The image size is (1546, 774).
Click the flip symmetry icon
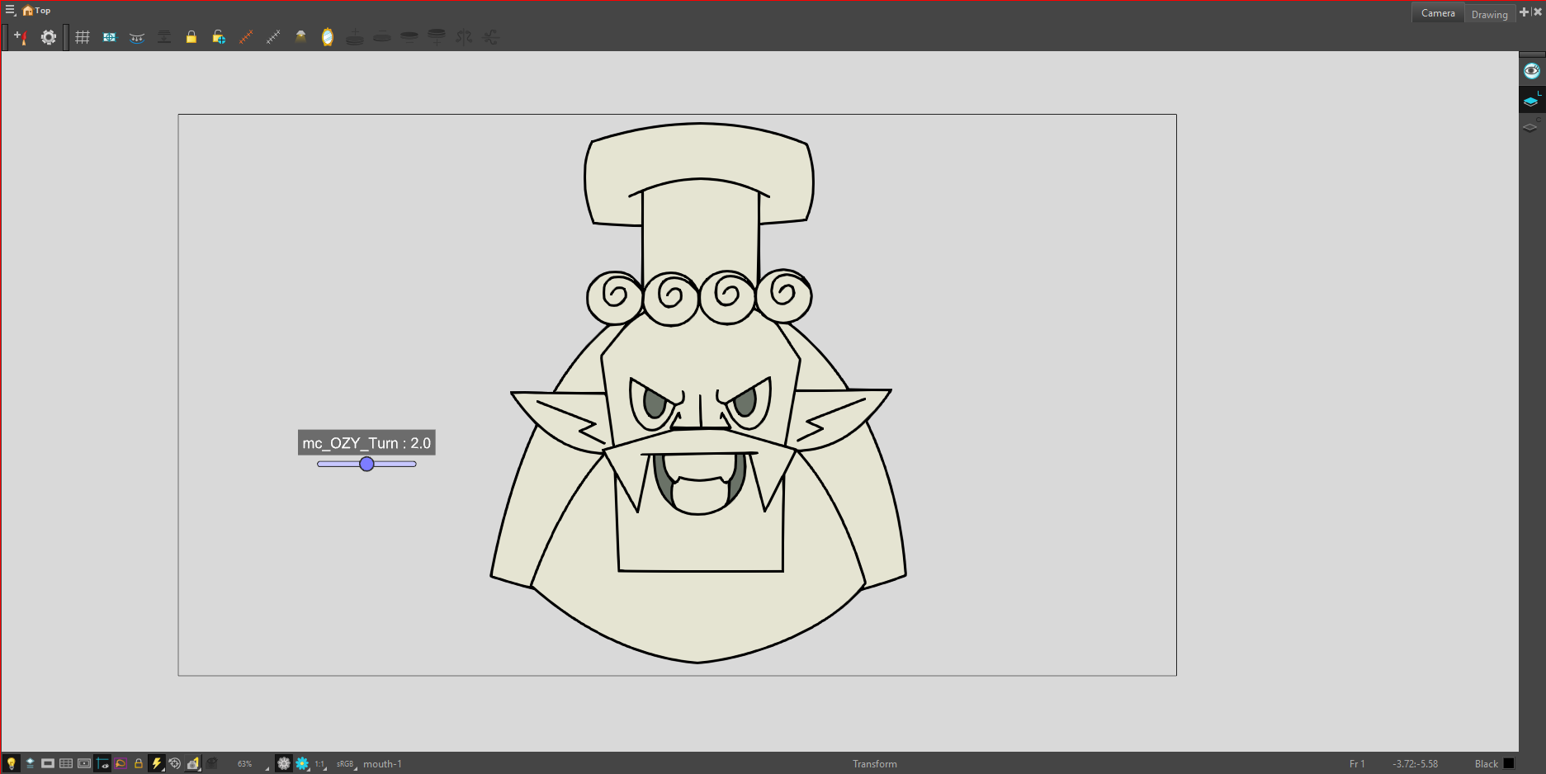464,37
